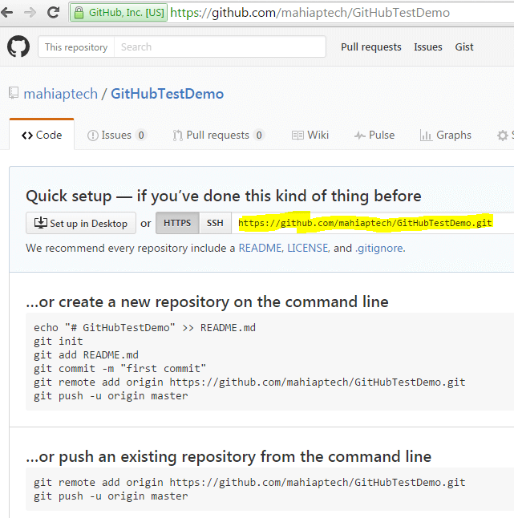Open the Wiki tab
The width and height of the screenshot is (514, 518).
[310, 136]
